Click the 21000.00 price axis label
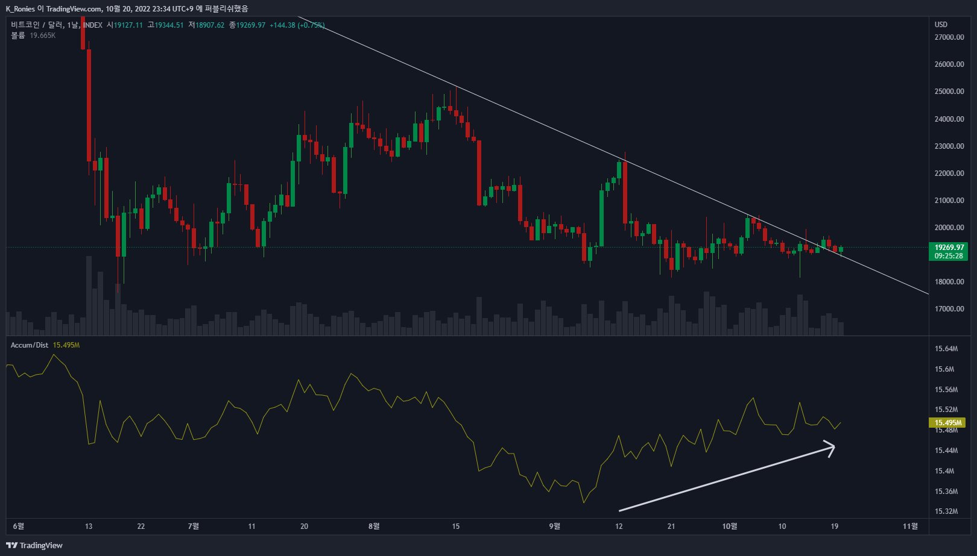The height and width of the screenshot is (556, 977). (949, 201)
